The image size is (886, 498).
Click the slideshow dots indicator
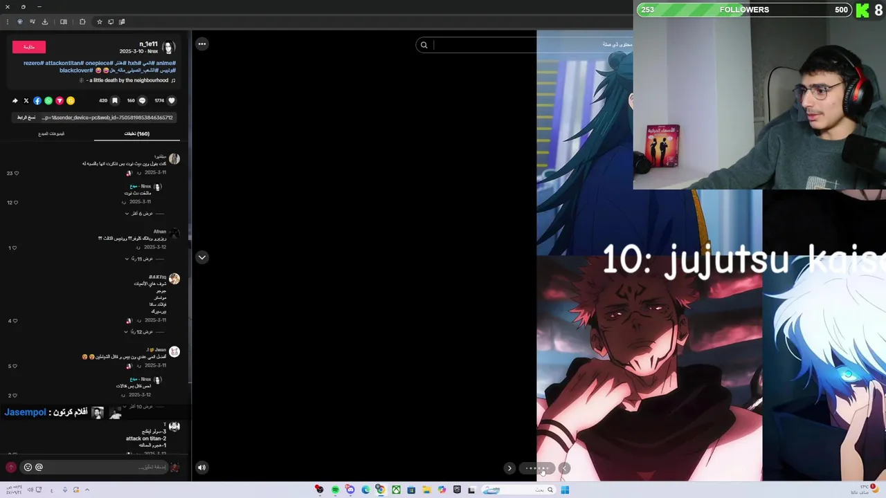pyautogui.click(x=537, y=468)
